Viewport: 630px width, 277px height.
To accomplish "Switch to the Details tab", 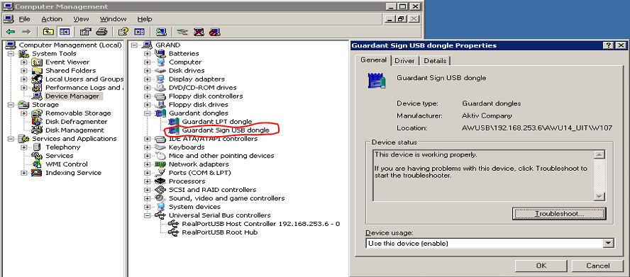I will [435, 61].
